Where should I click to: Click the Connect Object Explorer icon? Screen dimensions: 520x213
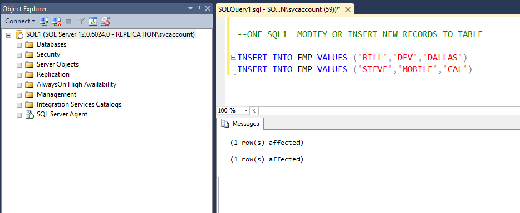pyautogui.click(x=44, y=22)
